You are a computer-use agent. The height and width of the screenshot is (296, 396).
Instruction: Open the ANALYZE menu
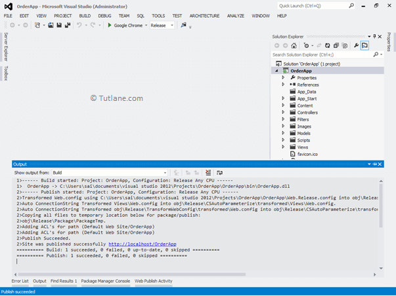[x=236, y=16]
